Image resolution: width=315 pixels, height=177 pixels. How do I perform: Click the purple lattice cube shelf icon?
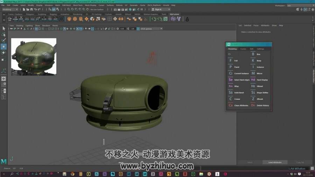173,19
